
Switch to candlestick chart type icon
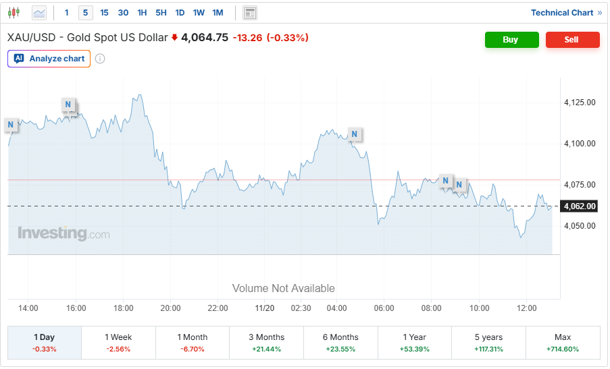coord(14,13)
